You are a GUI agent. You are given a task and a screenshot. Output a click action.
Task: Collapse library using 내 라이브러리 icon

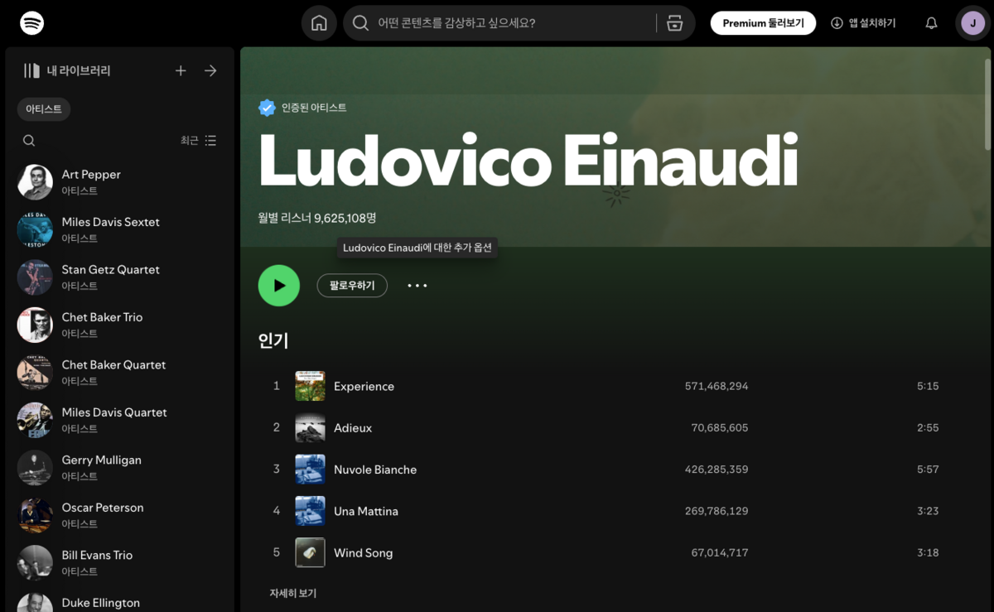(31, 71)
